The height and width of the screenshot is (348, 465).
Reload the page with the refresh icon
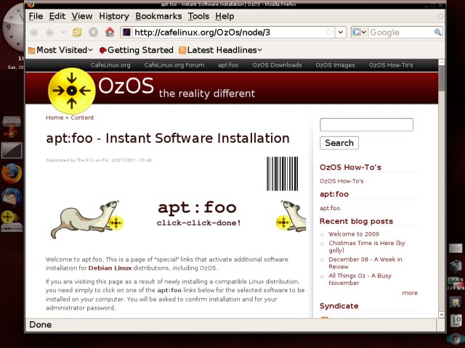pos(77,32)
